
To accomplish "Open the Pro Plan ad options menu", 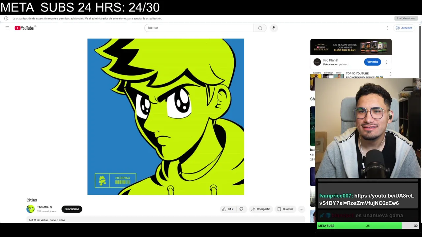I will [386, 62].
